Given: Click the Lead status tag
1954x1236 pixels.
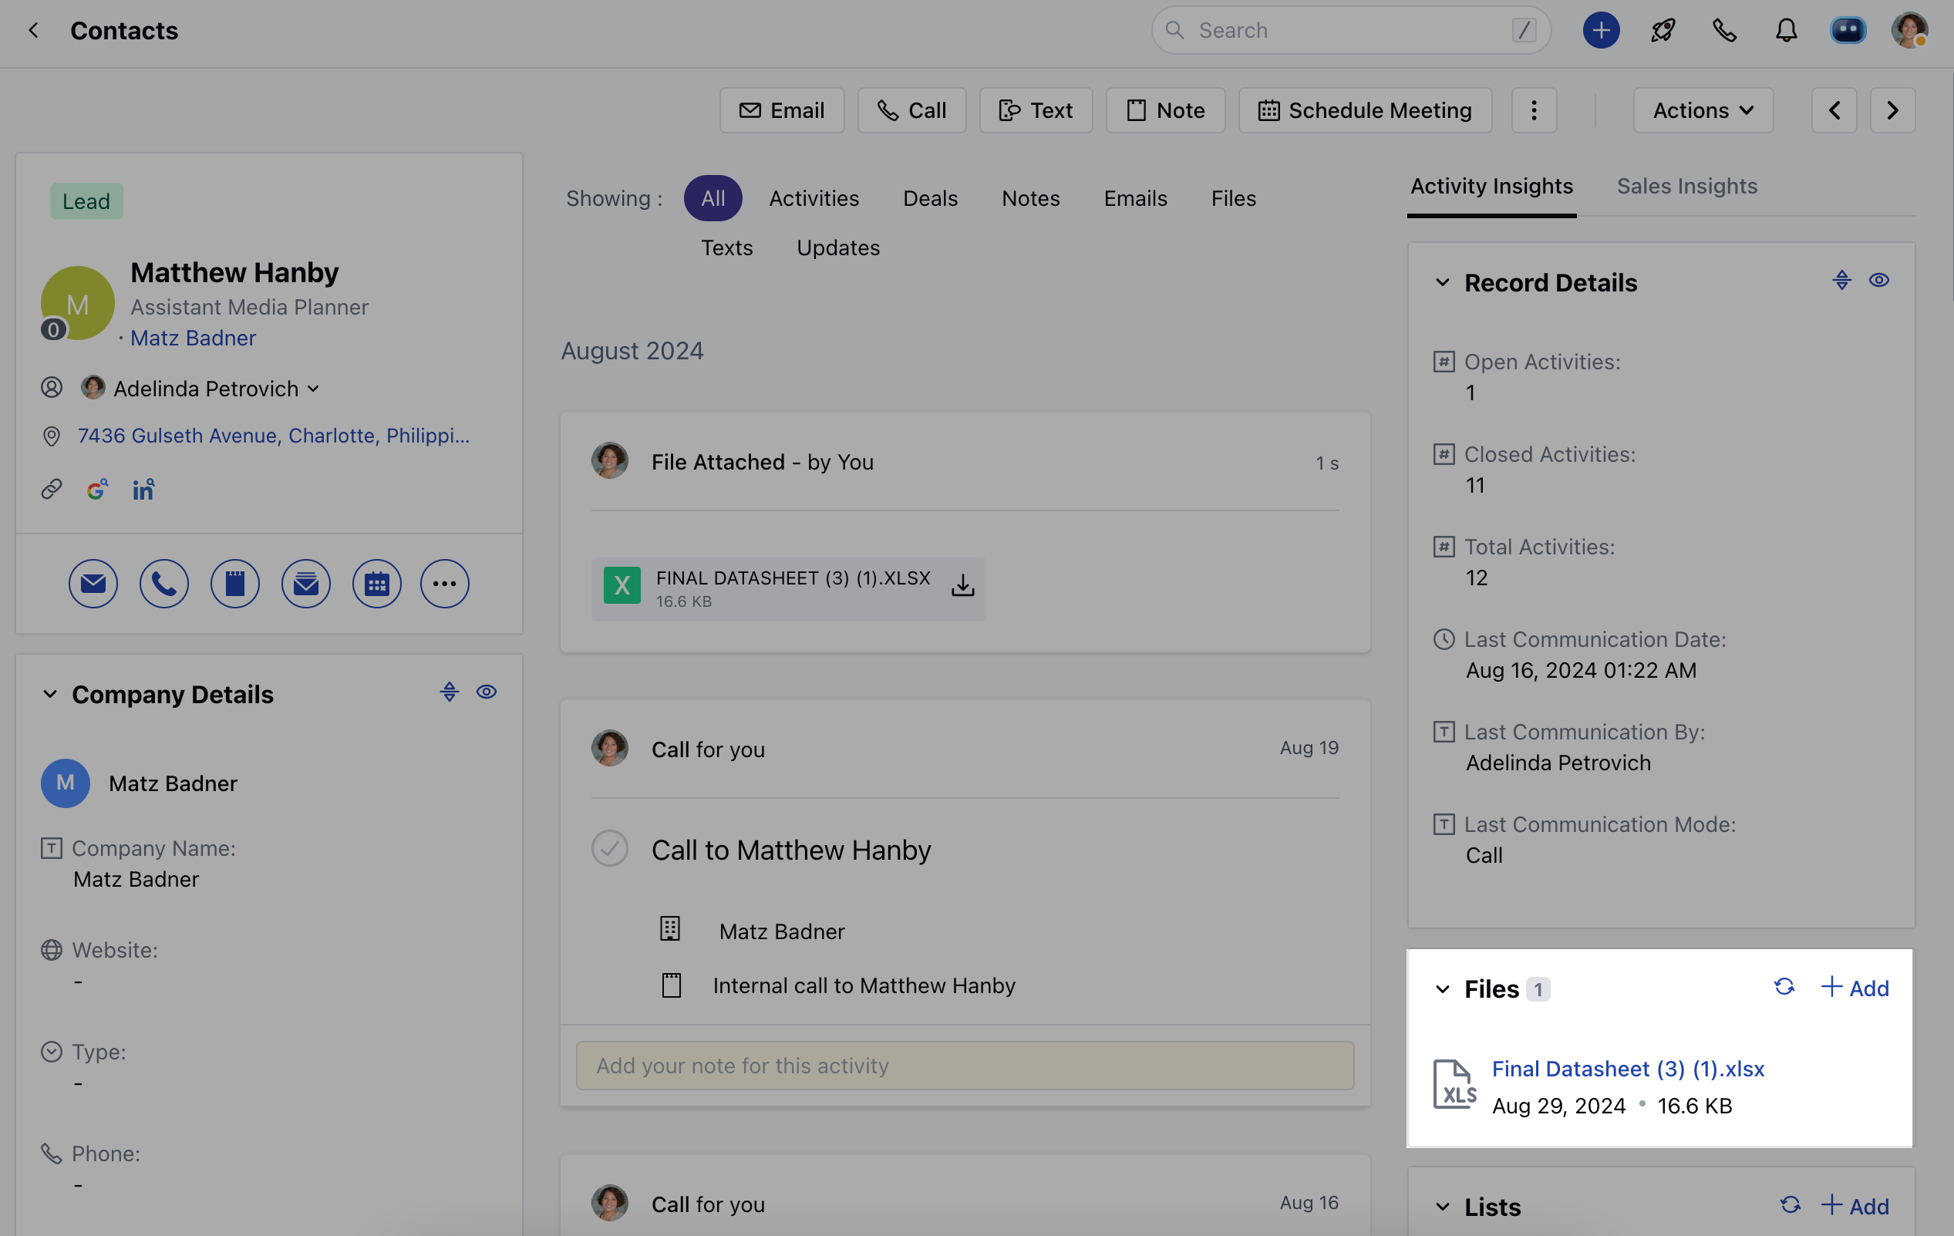Looking at the screenshot, I should point(86,201).
